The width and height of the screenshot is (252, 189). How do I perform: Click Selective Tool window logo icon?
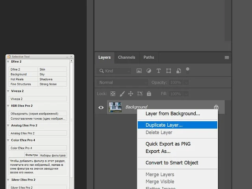pyautogui.click(x=9, y=57)
